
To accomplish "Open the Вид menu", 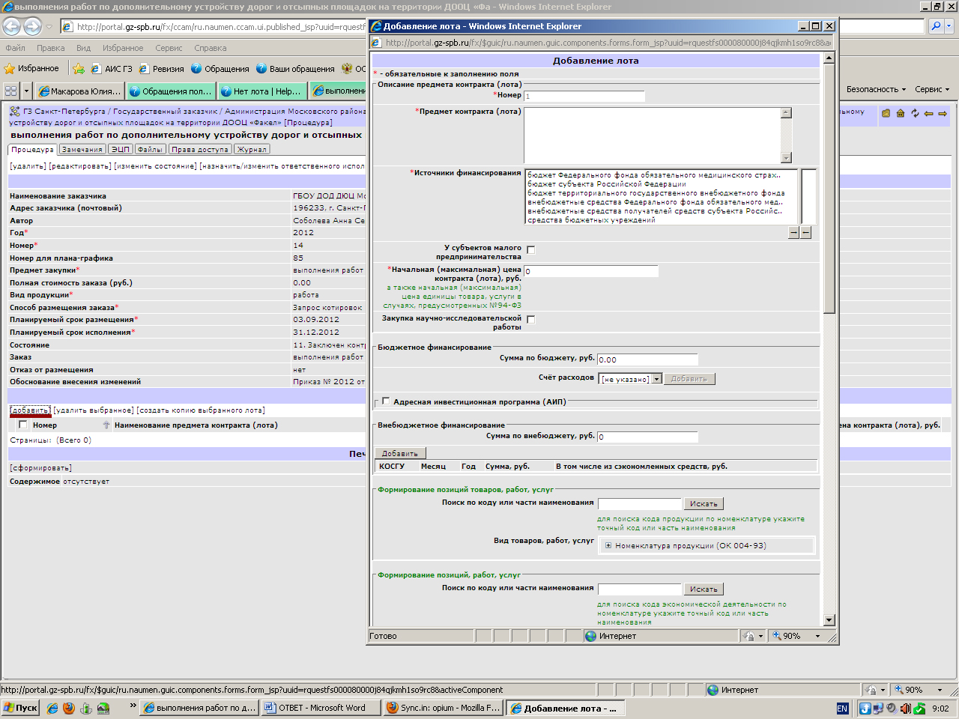I will [x=83, y=48].
